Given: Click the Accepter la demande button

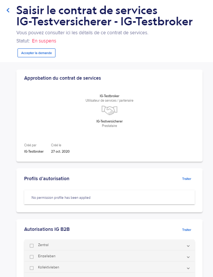Looking at the screenshot, I should point(36,53).
